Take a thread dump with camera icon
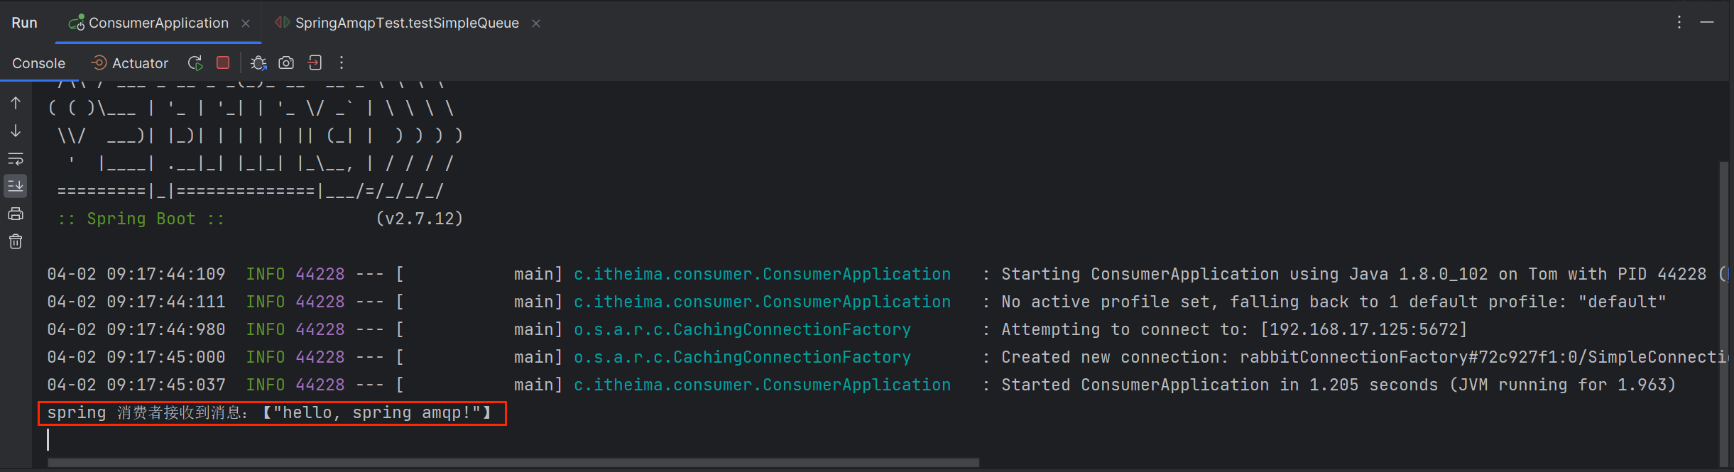The height and width of the screenshot is (472, 1734). click(x=286, y=63)
